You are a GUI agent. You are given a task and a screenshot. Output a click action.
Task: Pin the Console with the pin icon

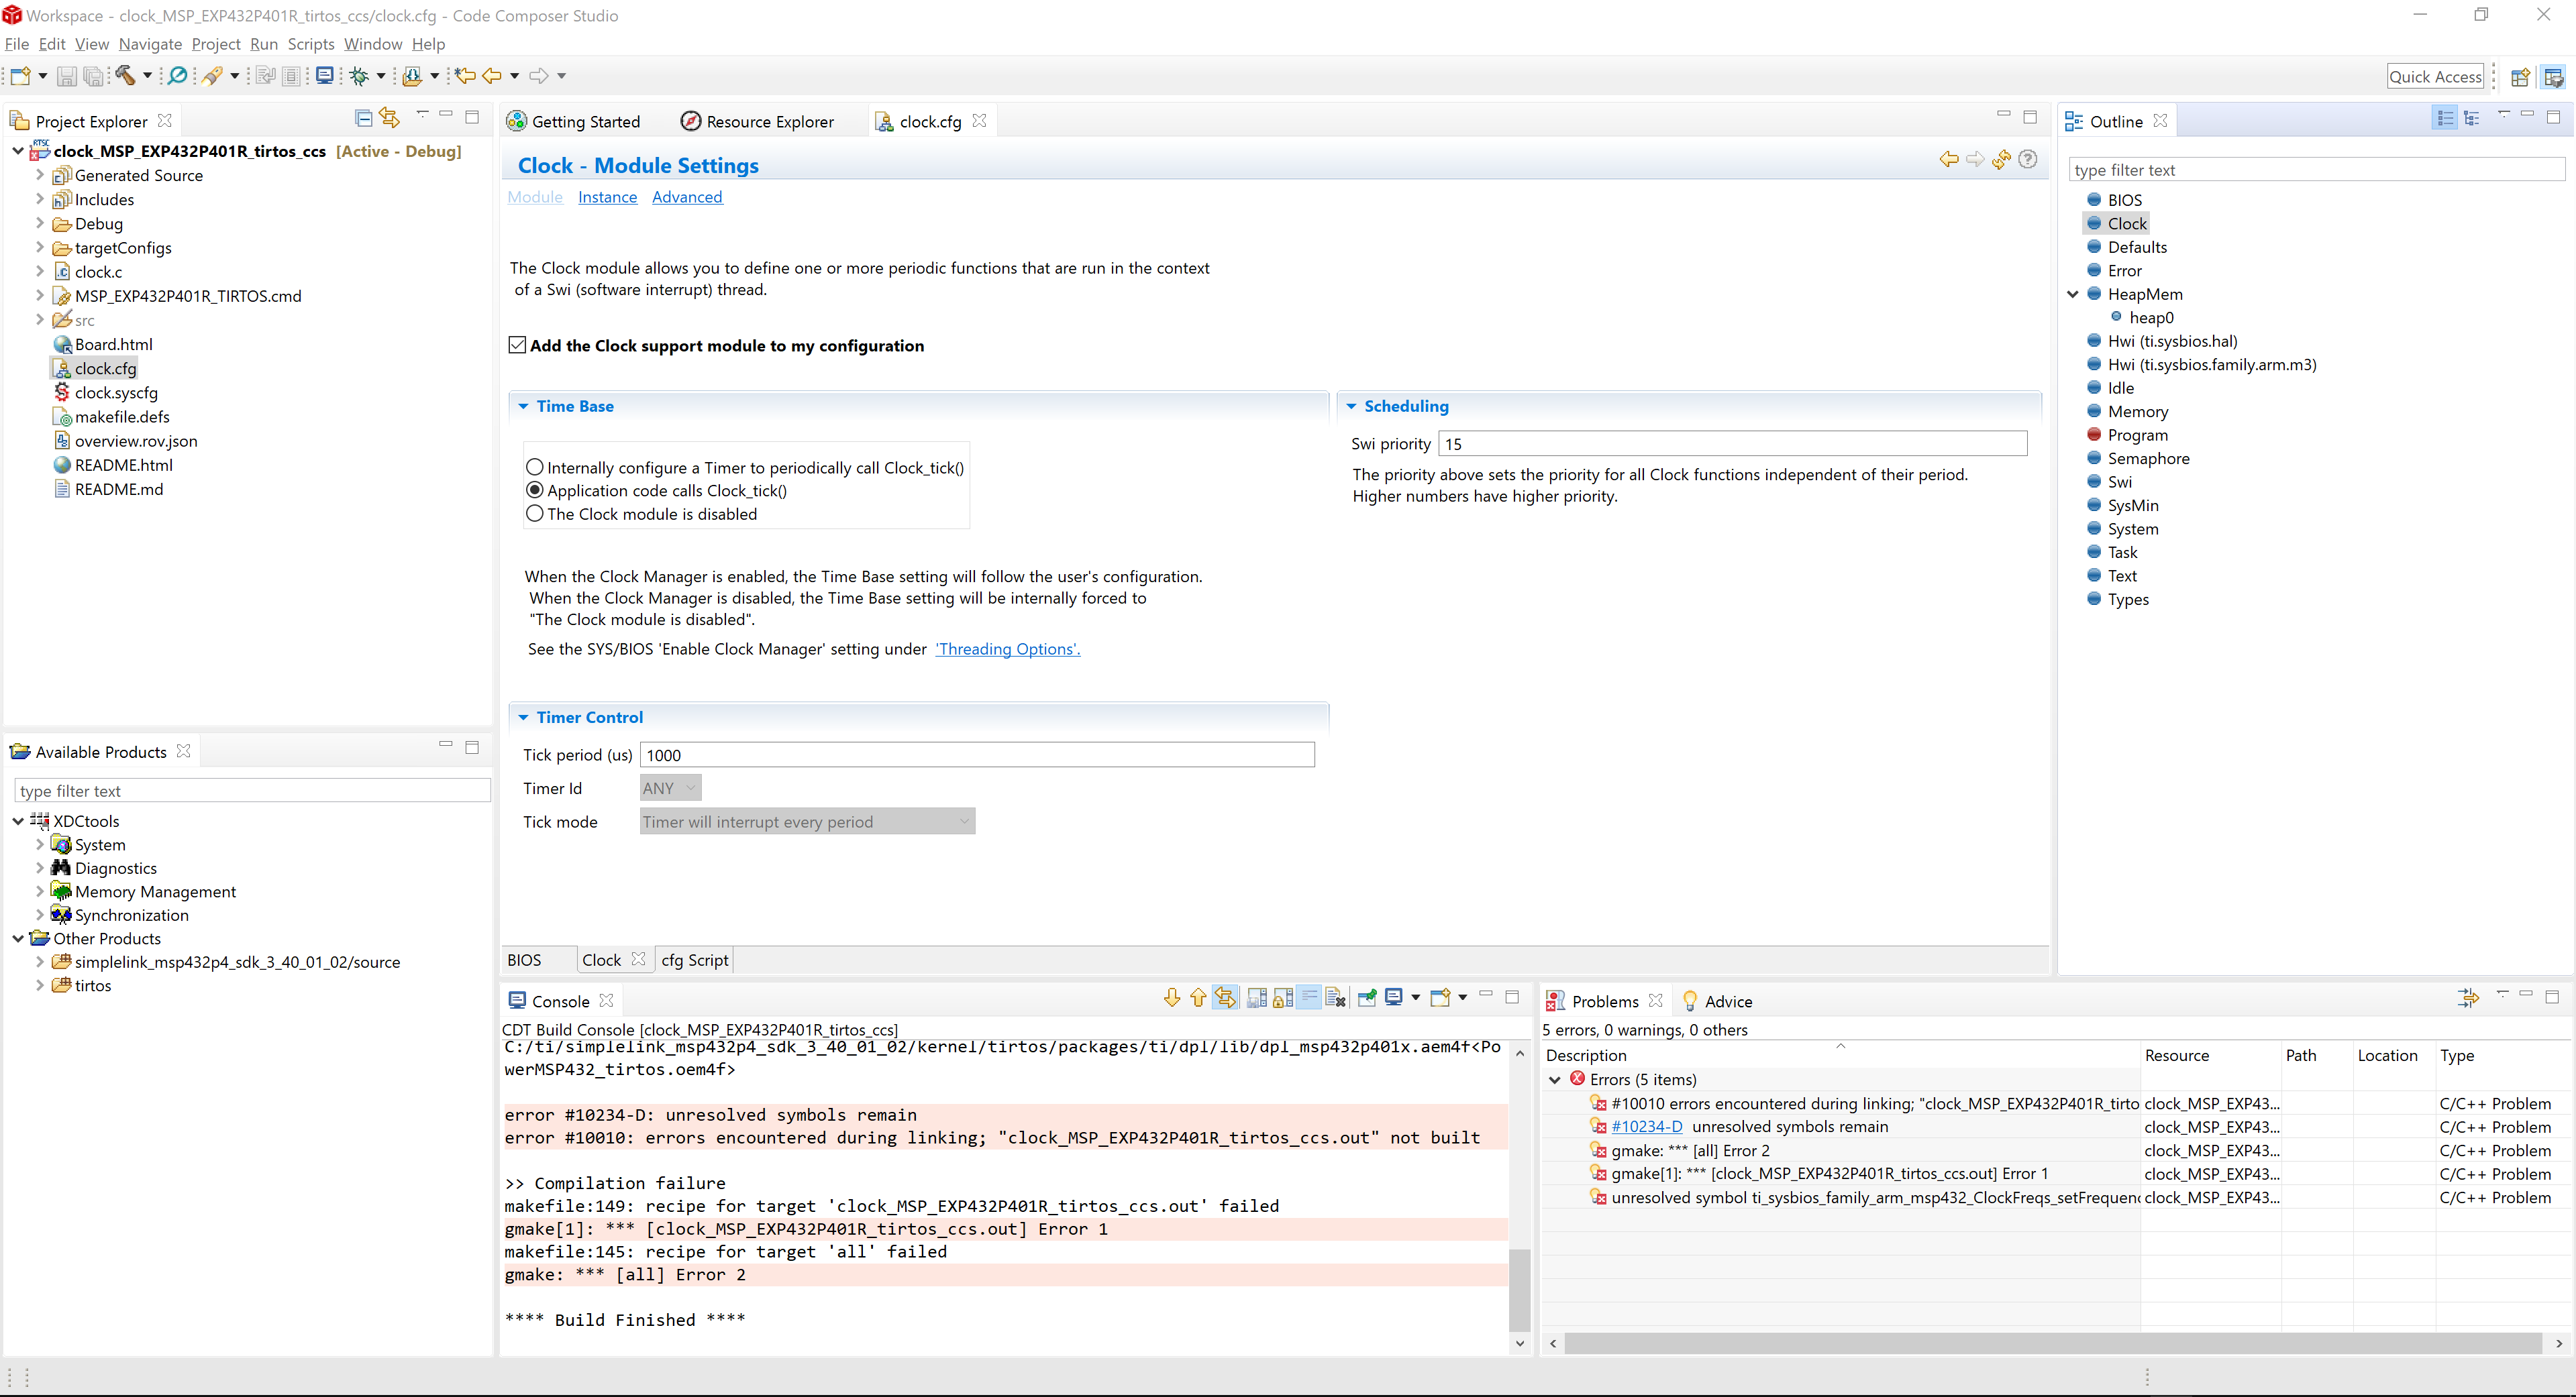pyautogui.click(x=1367, y=997)
